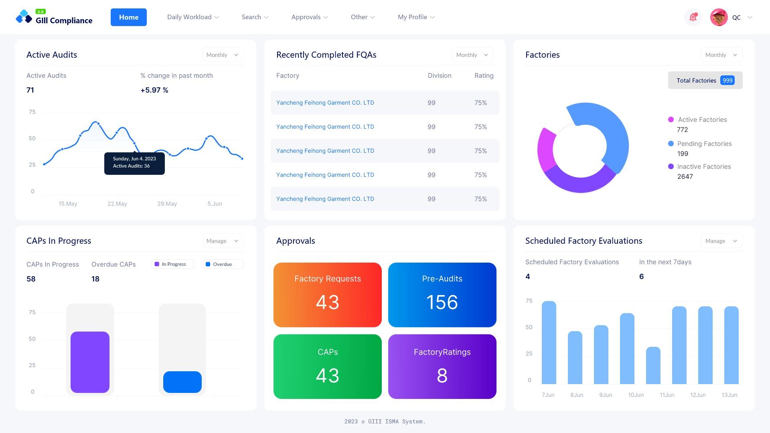Image resolution: width=770 pixels, height=433 pixels.
Task: Open the Factory Requests approvals card
Action: coord(328,295)
